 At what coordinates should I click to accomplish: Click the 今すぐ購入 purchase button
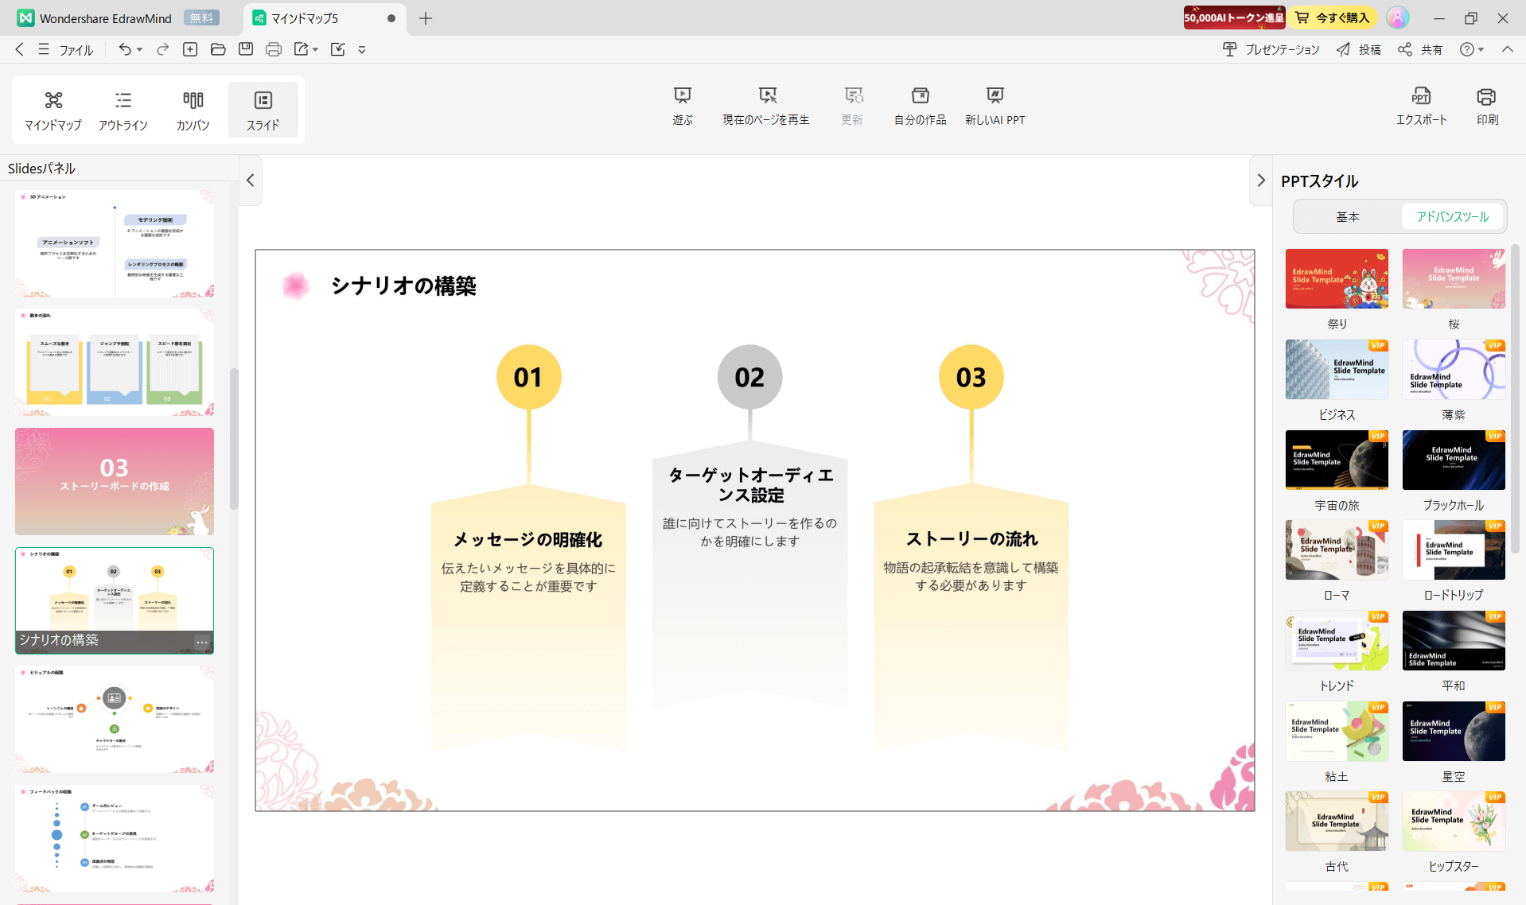(1334, 17)
